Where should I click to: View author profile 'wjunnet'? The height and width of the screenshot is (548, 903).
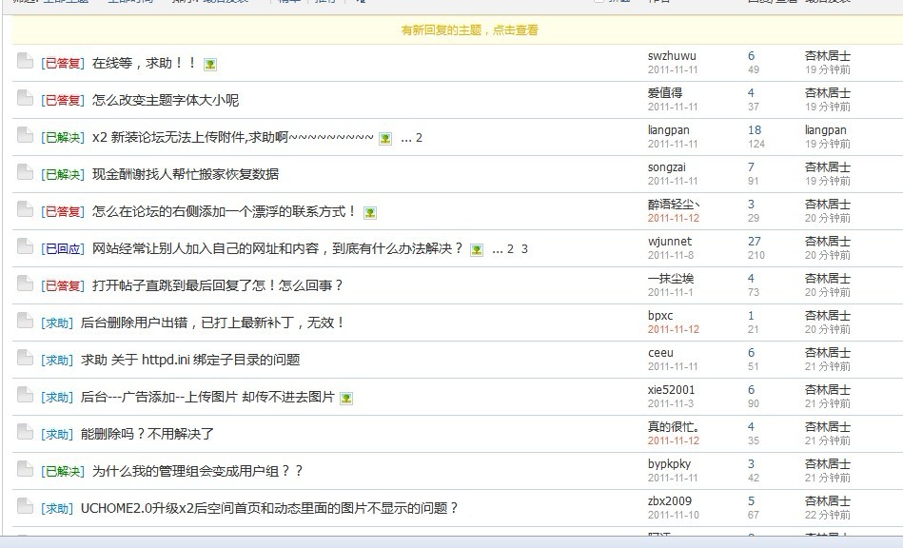670,242
